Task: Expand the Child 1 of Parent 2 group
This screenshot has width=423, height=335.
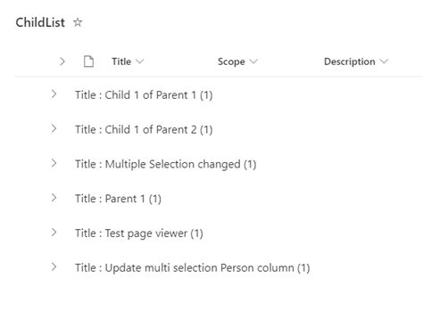Action: click(54, 129)
